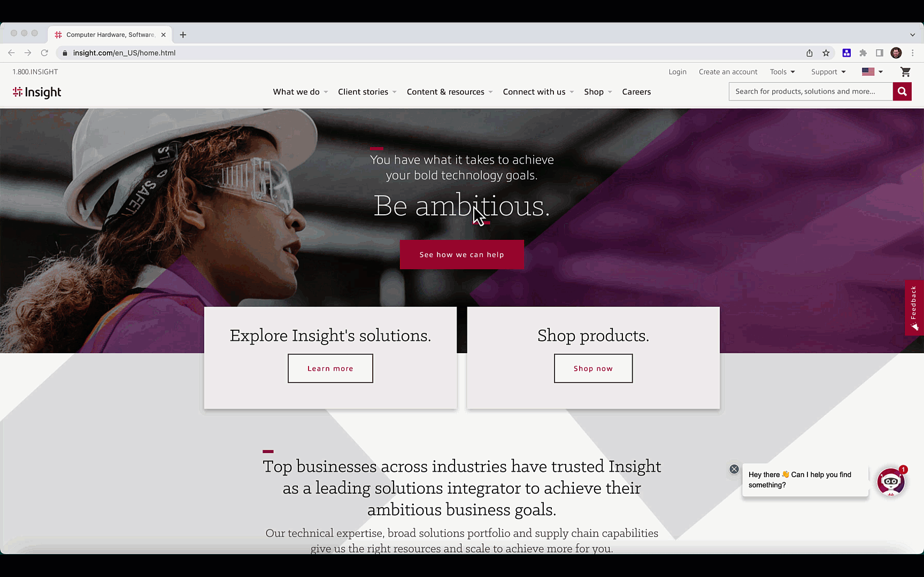Image resolution: width=924 pixels, height=577 pixels.
Task: Click the shopping cart icon
Action: pos(905,72)
